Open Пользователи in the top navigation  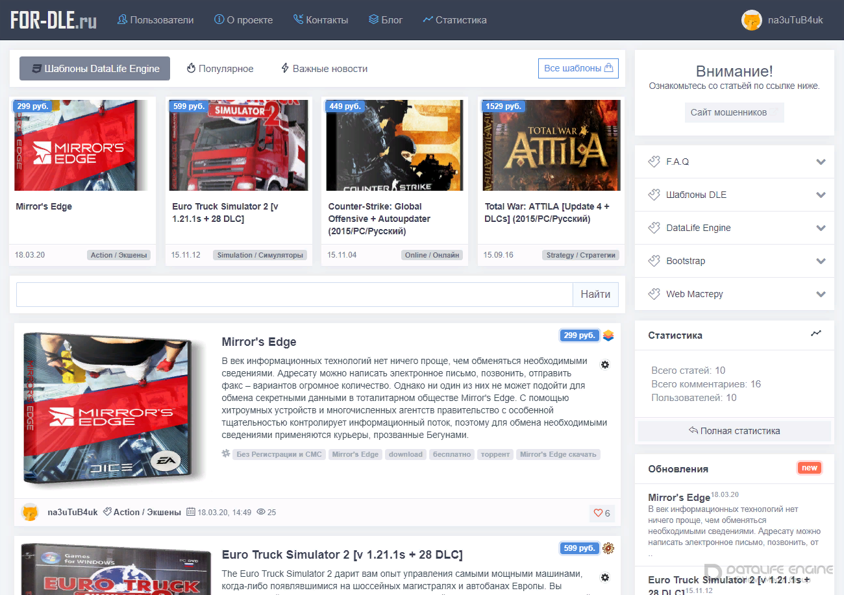[x=155, y=20]
